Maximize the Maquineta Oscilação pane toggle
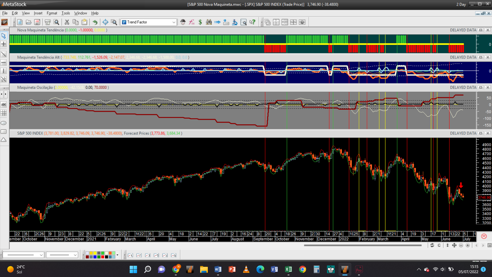492x277 pixels. (481, 87)
